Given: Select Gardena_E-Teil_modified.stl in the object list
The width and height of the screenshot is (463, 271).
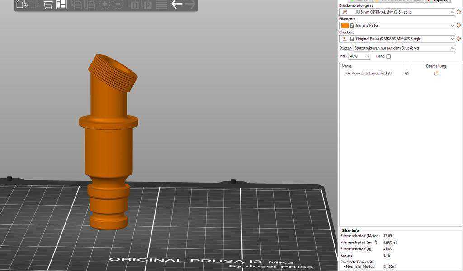Looking at the screenshot, I should pos(369,73).
